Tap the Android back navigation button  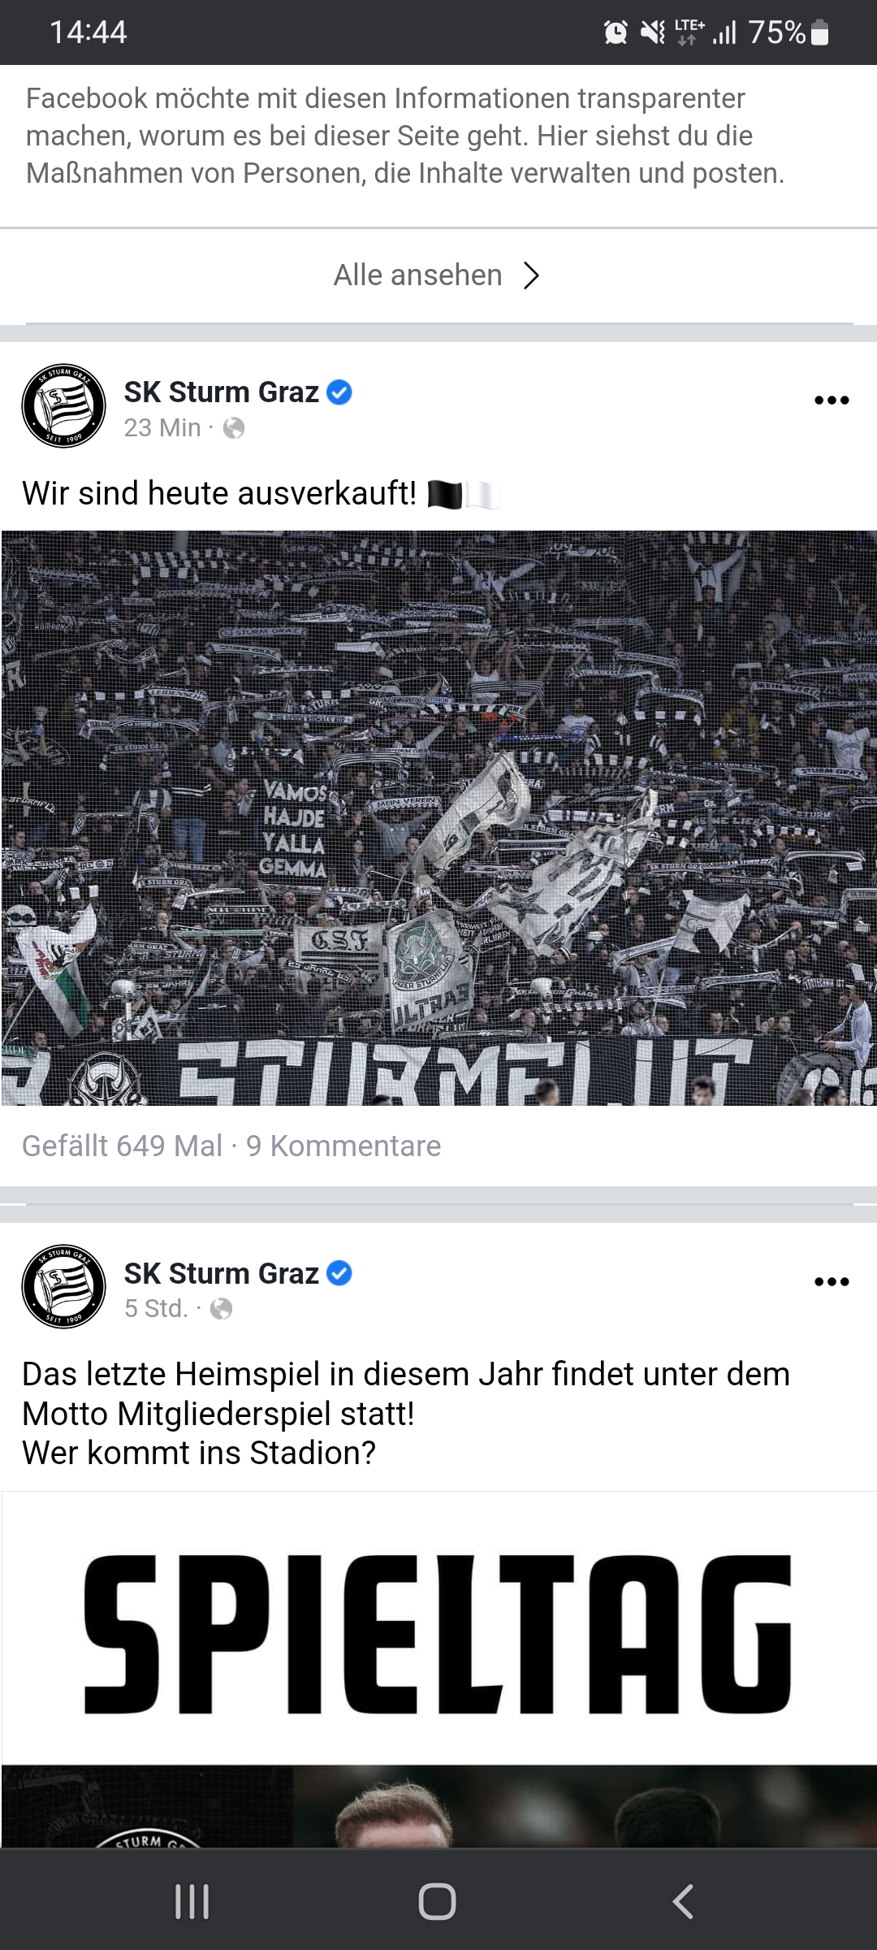pyautogui.click(x=683, y=1901)
